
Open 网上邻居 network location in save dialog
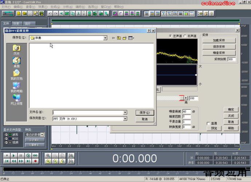click(x=16, y=100)
